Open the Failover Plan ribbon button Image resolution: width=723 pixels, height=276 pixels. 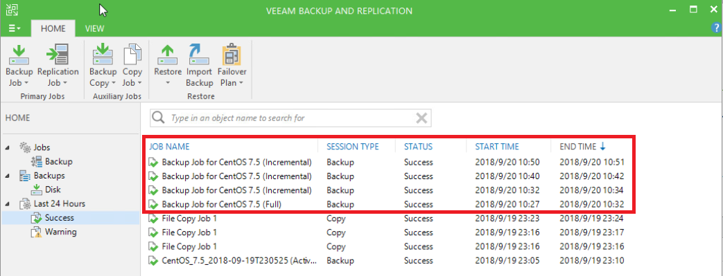tap(232, 66)
